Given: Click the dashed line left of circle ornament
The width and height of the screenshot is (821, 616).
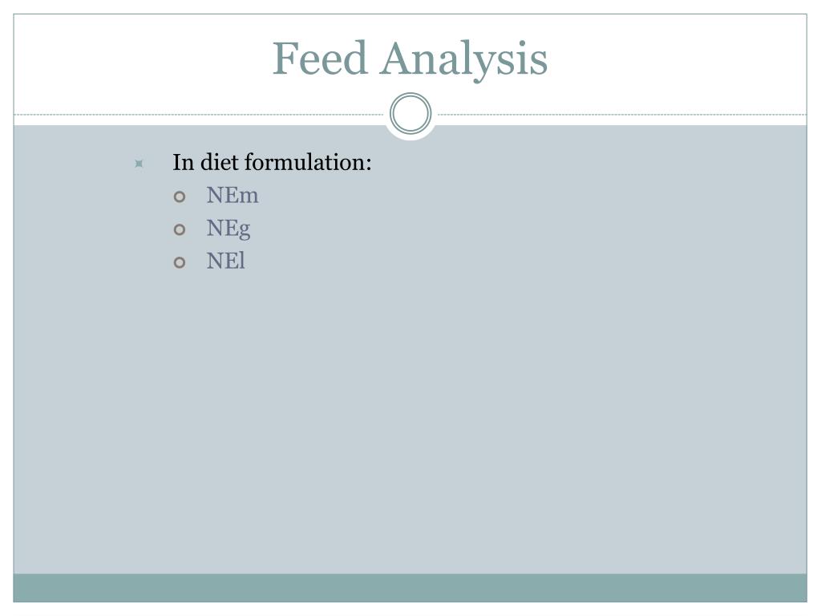Looking at the screenshot, I should tap(199, 114).
